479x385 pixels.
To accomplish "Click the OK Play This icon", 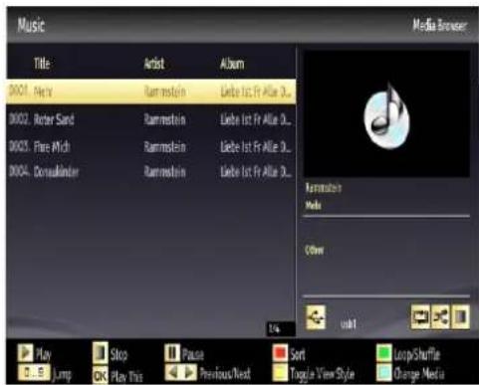I will tap(100, 375).
